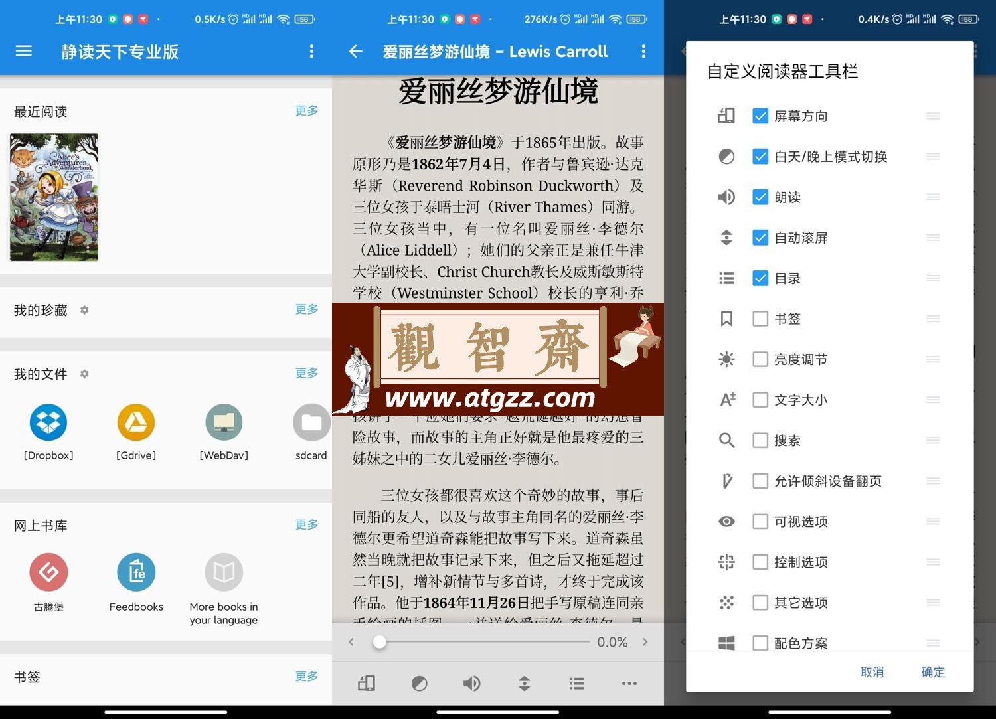
Task: Open table of contents from reader toolbar
Action: click(x=577, y=683)
